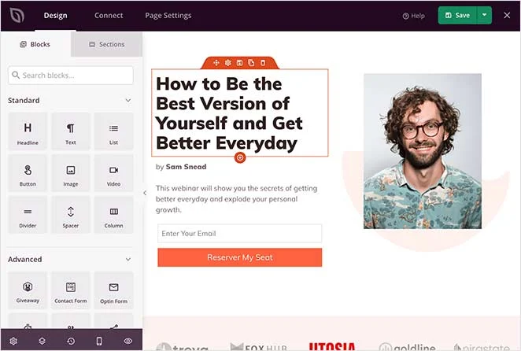The height and width of the screenshot is (351, 521).
Task: Switch to the Sections tab
Action: [106, 45]
